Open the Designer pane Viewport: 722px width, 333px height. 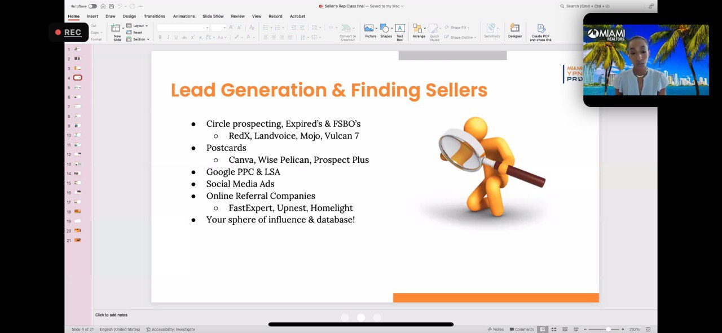click(514, 29)
